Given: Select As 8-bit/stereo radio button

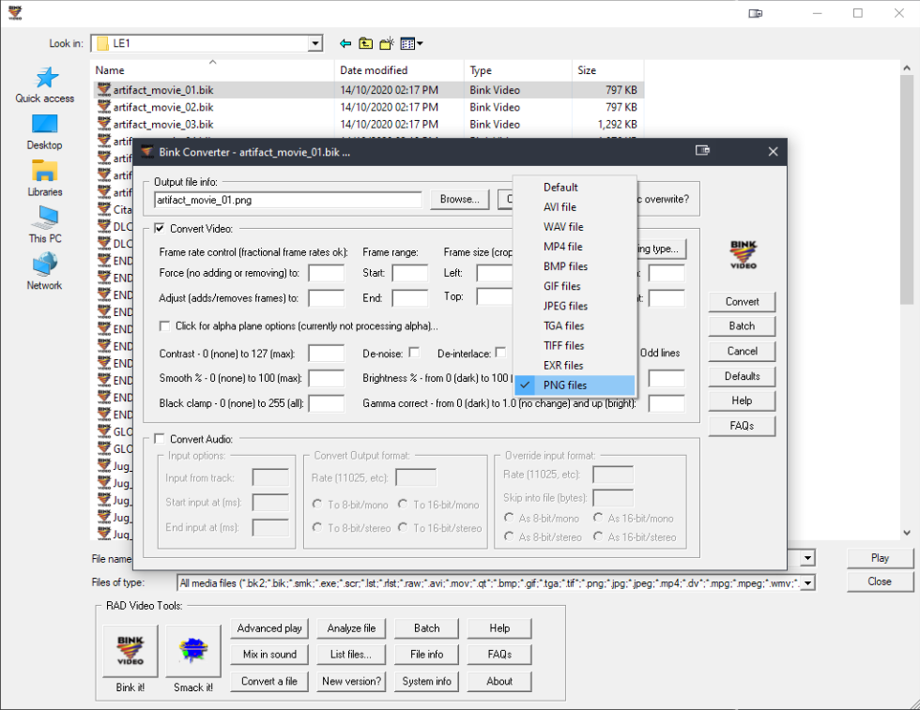Looking at the screenshot, I should (x=509, y=536).
